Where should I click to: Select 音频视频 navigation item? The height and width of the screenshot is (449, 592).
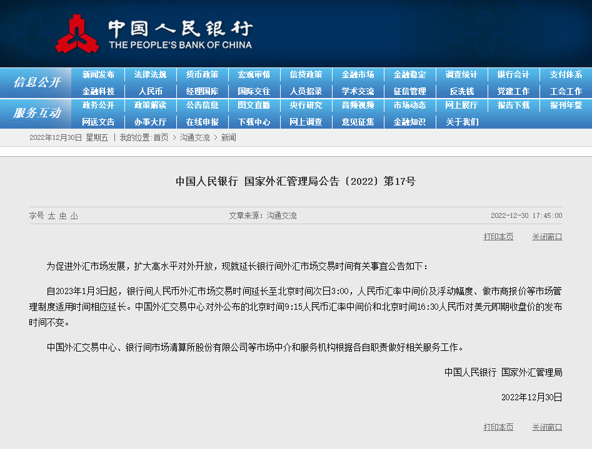coord(358,105)
